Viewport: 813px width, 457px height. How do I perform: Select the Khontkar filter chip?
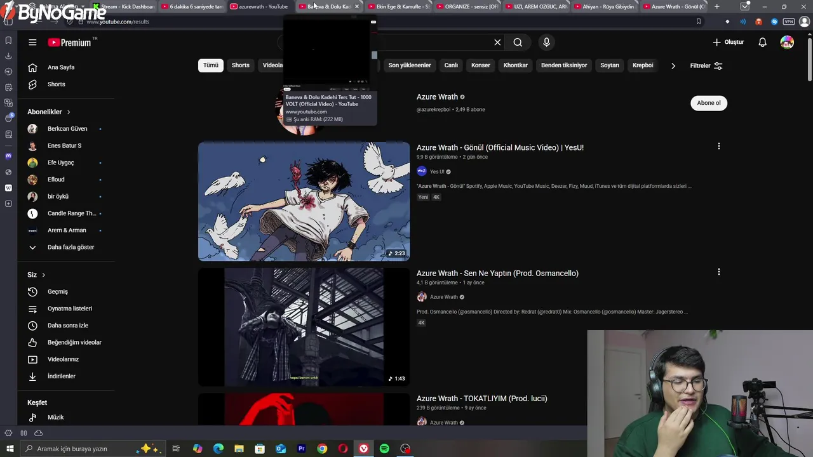516,65
